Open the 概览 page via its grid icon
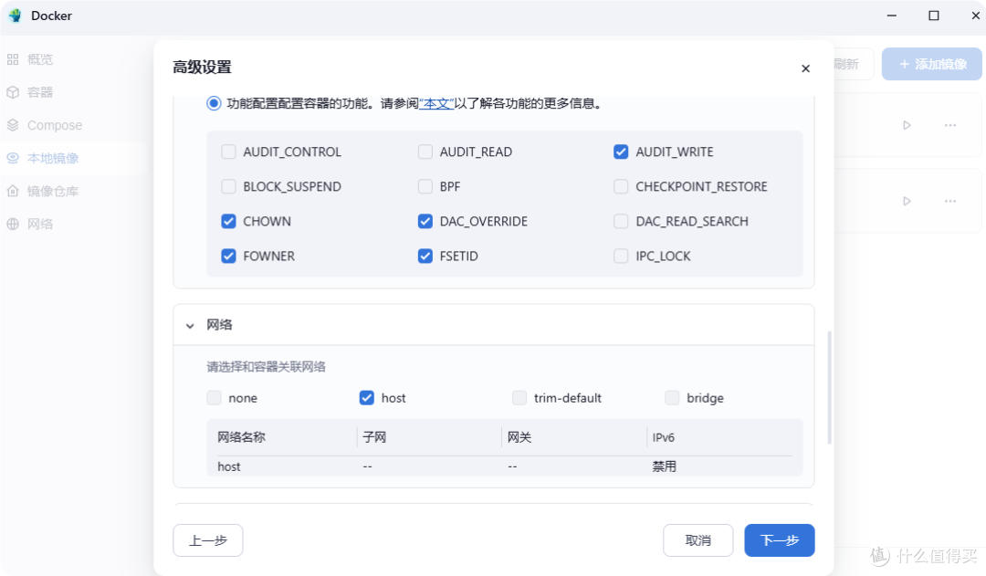The height and width of the screenshot is (576, 986). pos(13,58)
